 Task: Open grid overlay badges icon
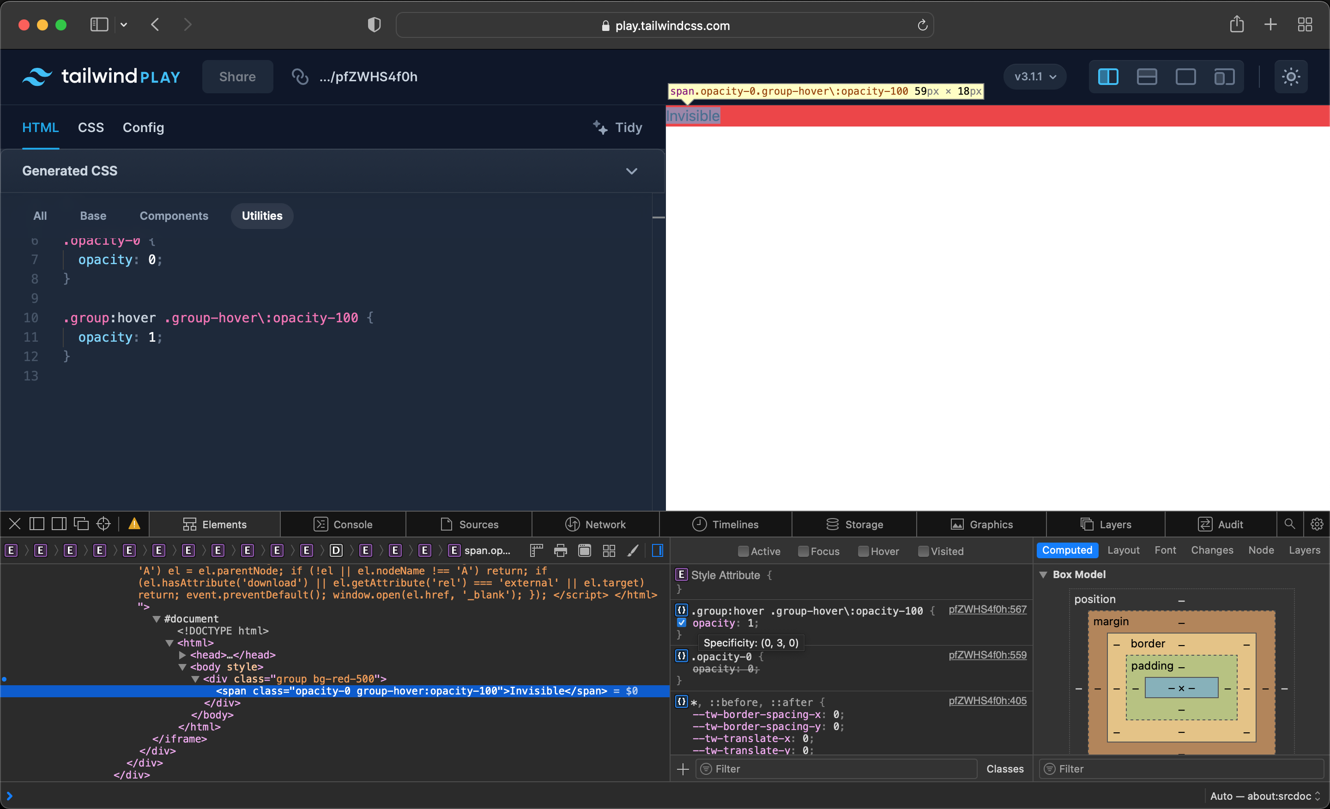pos(609,550)
